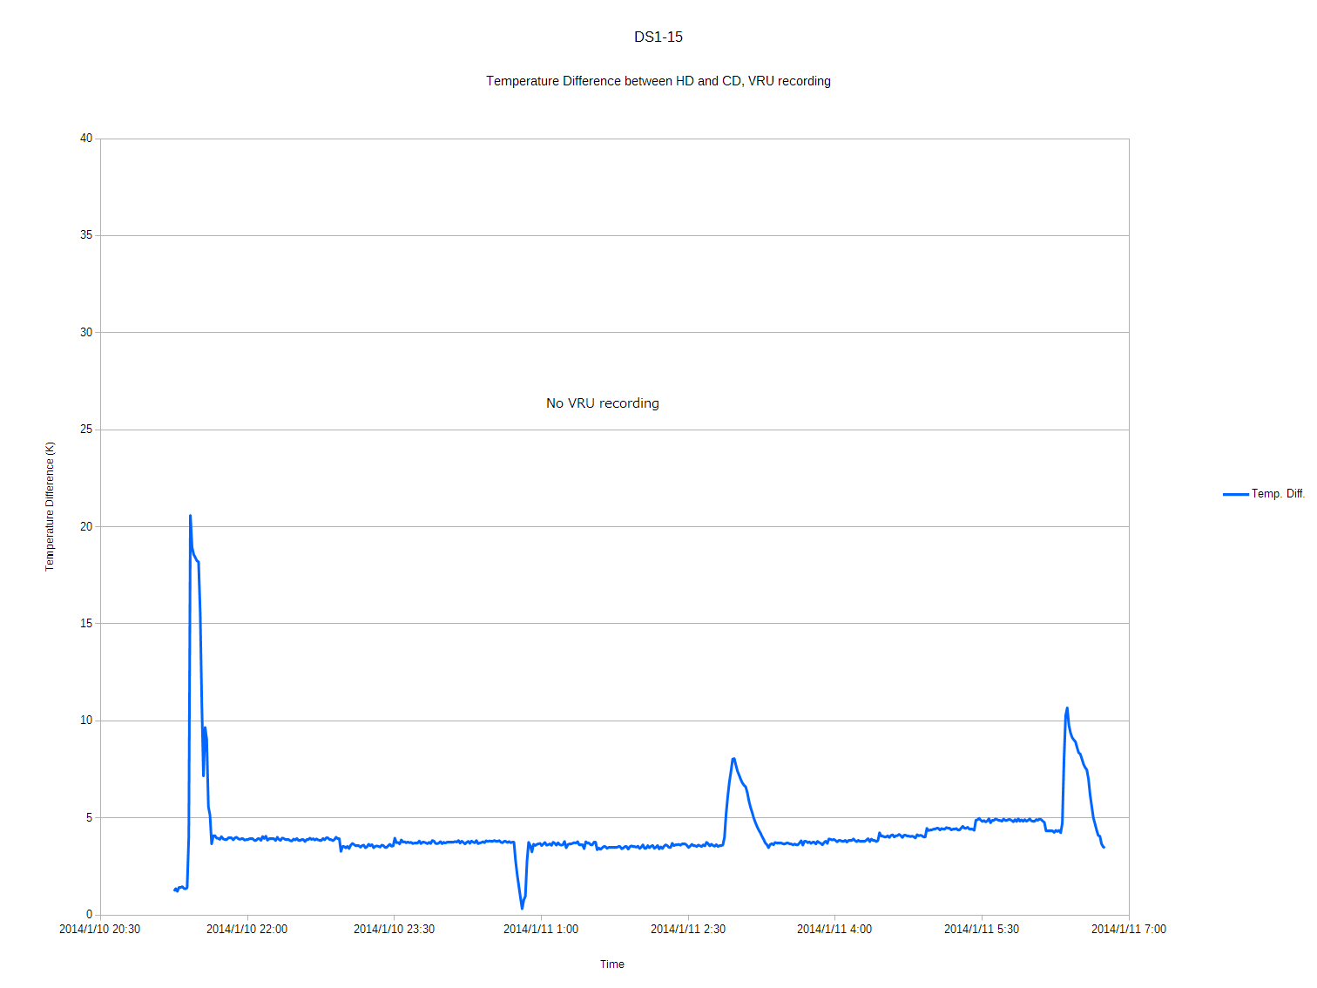Select the x-axis label 2014/1/10 22:00
Viewport: 1317px width, 988px height.
[247, 929]
